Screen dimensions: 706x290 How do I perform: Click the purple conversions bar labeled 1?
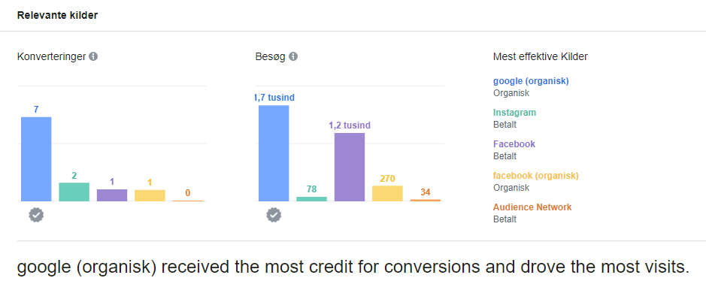[x=112, y=195]
